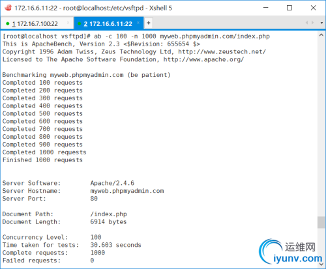This screenshot has height=269, width=326.
Task: Select active tab 2 172.16.6.11:22
Action: (x=108, y=23)
